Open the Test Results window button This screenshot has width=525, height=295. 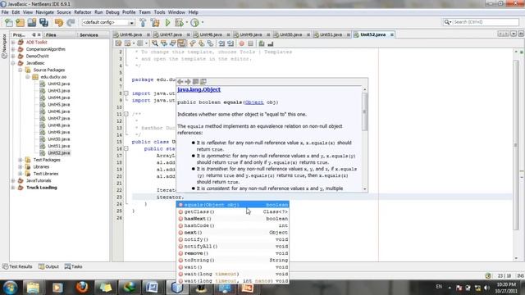pyautogui.click(x=17, y=266)
